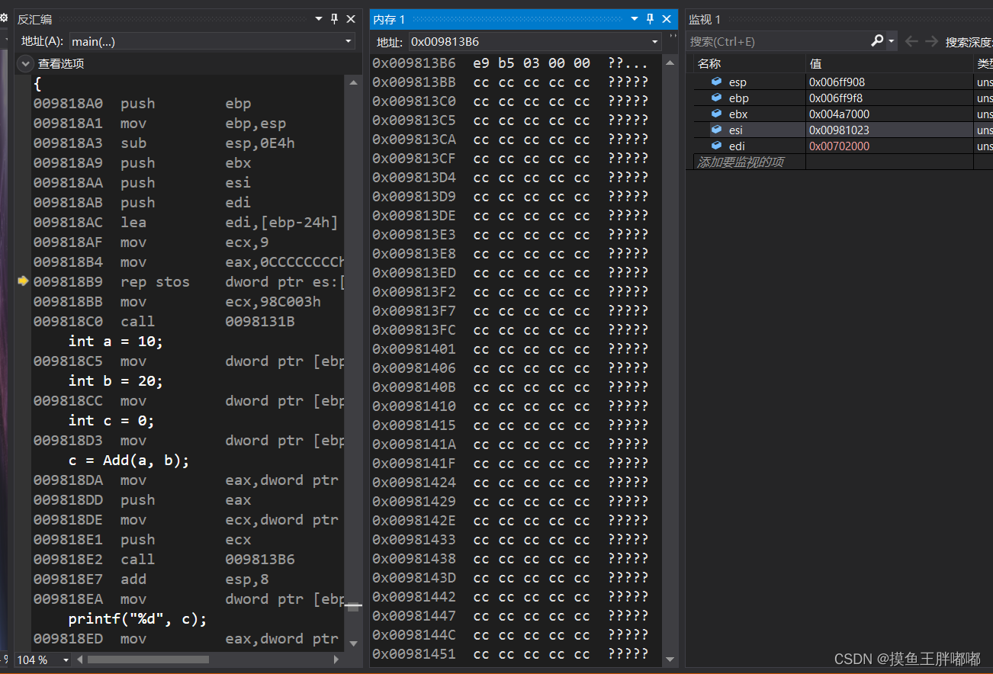
Task: Click the Watch search box 搜索(Ctrl+E)
Action: pyautogui.click(x=778, y=41)
